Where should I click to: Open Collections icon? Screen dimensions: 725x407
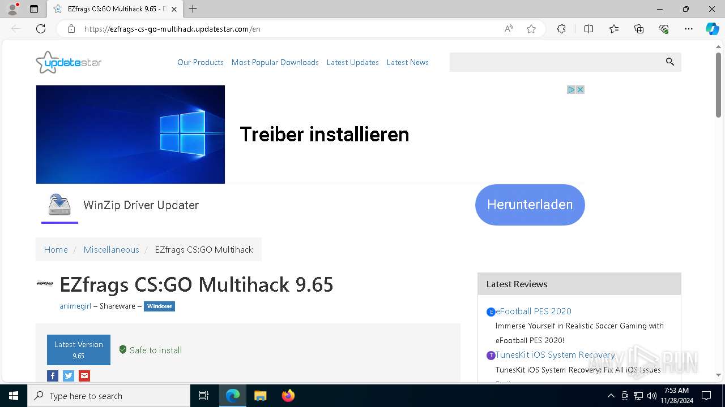639,29
